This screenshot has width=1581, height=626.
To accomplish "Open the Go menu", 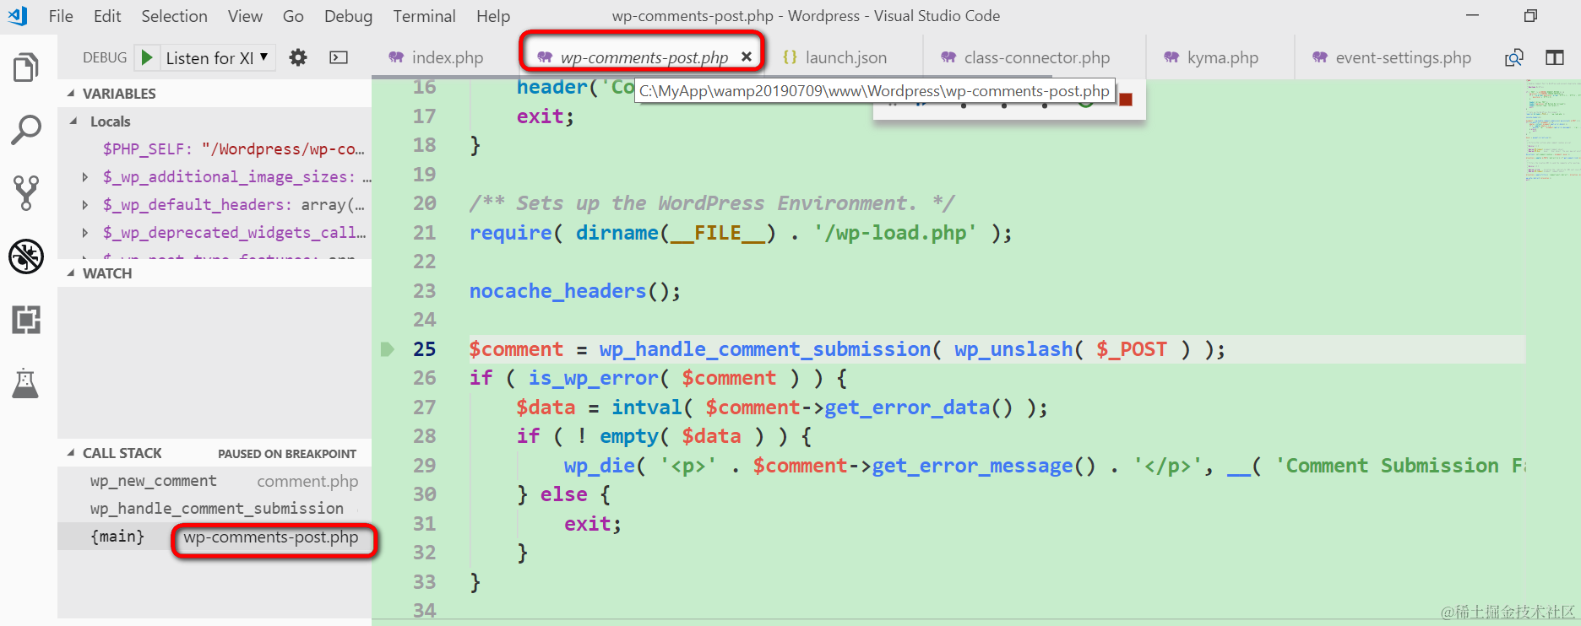I will [293, 16].
